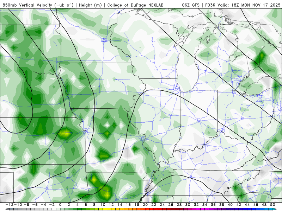Click the '30' value on color scale
The image size is (282, 211).
[x=188, y=205]
